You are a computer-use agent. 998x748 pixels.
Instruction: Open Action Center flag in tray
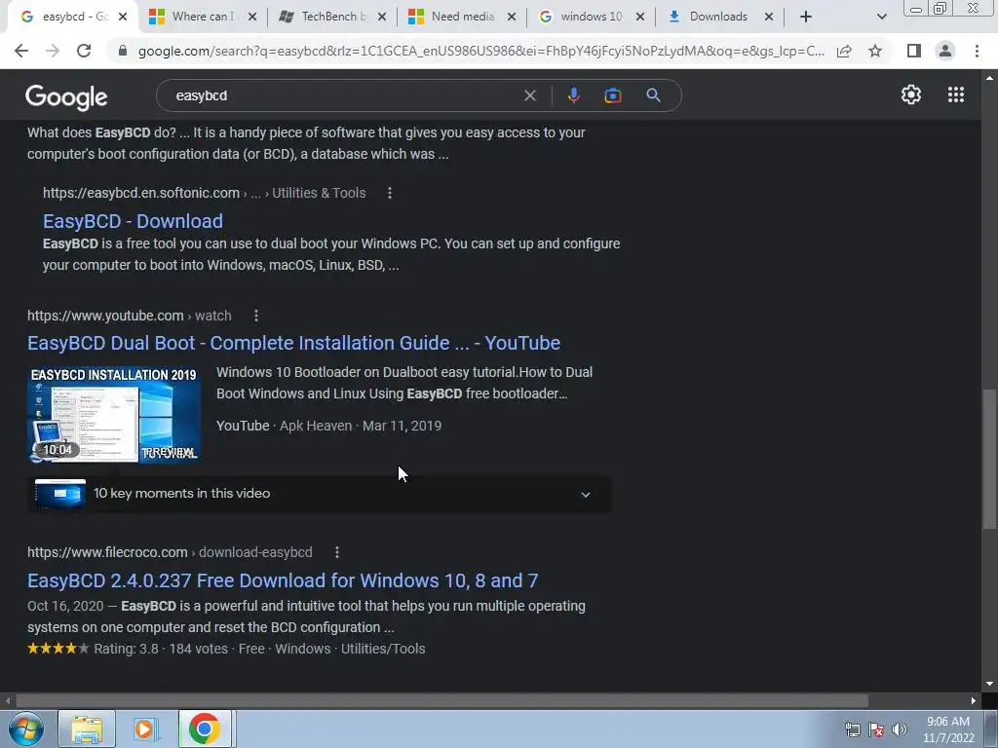click(876, 729)
